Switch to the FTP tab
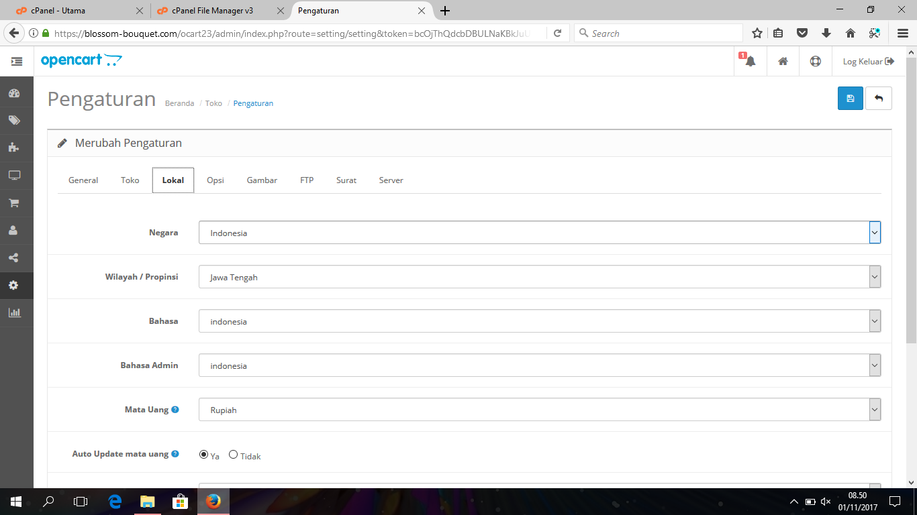This screenshot has height=515, width=917. (307, 180)
